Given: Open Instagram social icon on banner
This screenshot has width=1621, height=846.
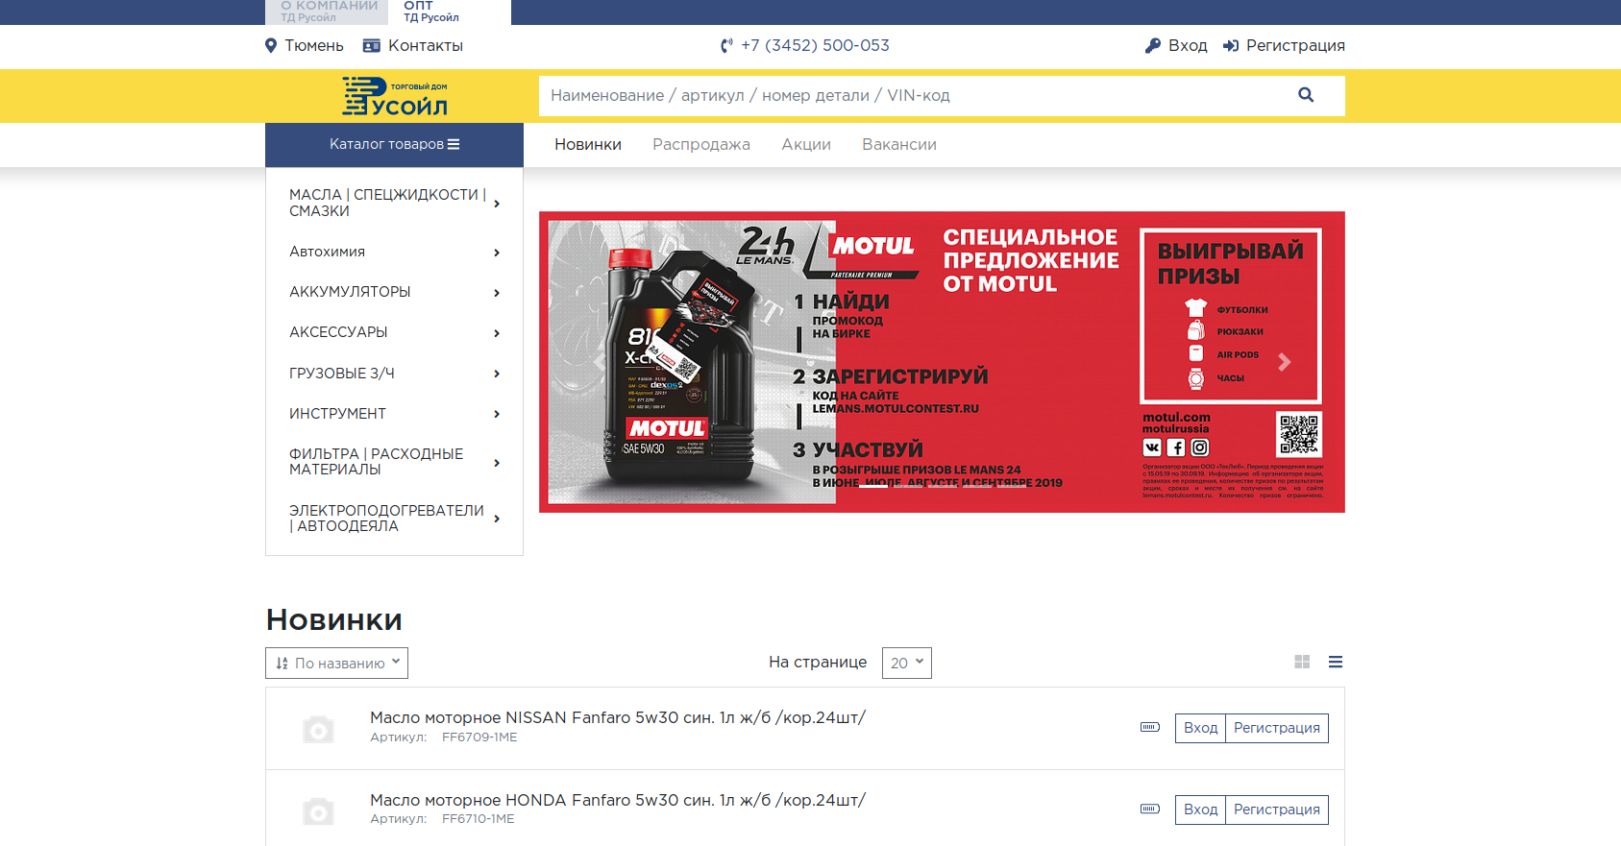Looking at the screenshot, I should (1200, 447).
